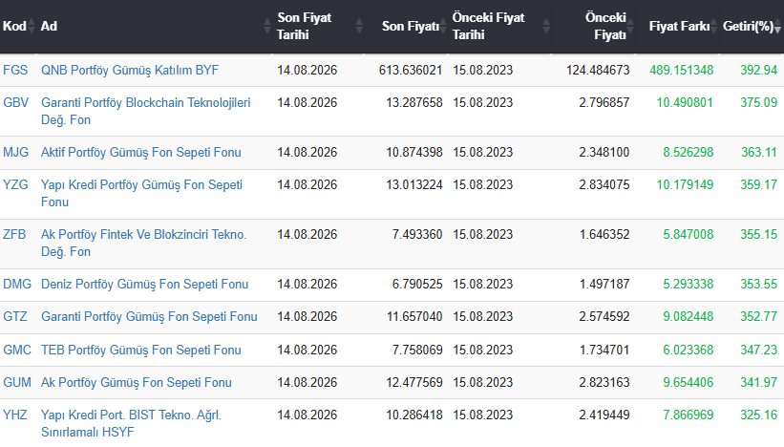The image size is (784, 447).
Task: Select last price 13.287658
Action: (x=414, y=102)
